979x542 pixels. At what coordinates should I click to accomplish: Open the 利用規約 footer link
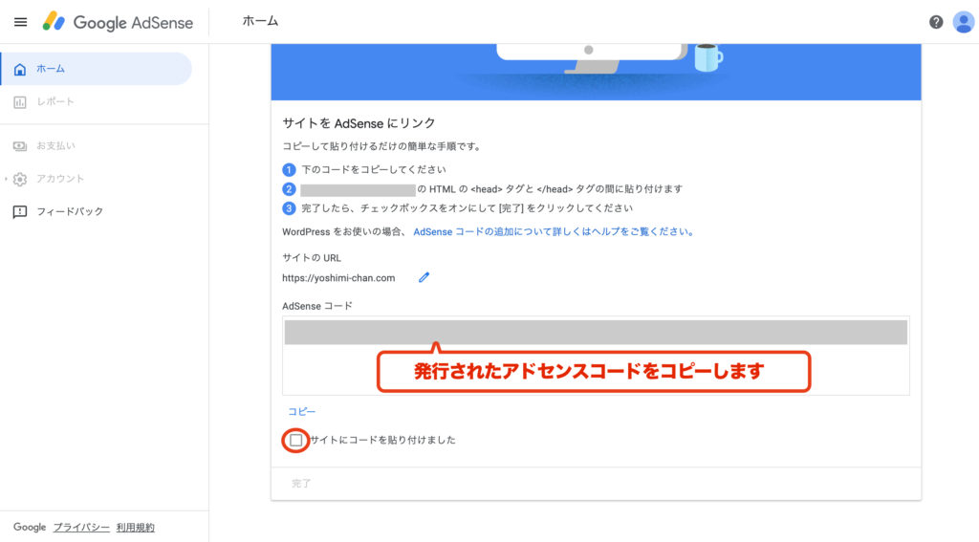point(136,527)
